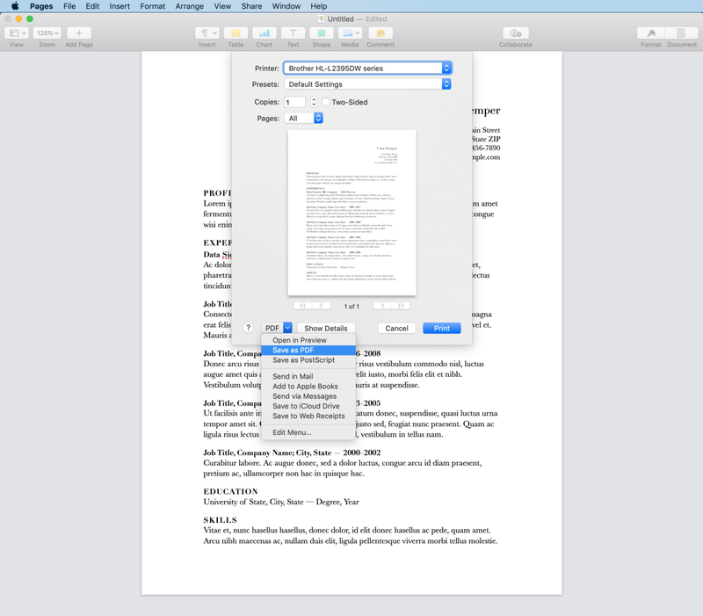703x616 pixels.
Task: Click the SKILLS heading in document
Action: pos(221,520)
